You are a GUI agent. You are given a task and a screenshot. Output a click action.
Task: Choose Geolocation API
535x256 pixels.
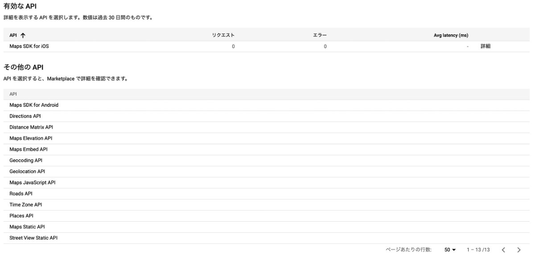tap(27, 171)
